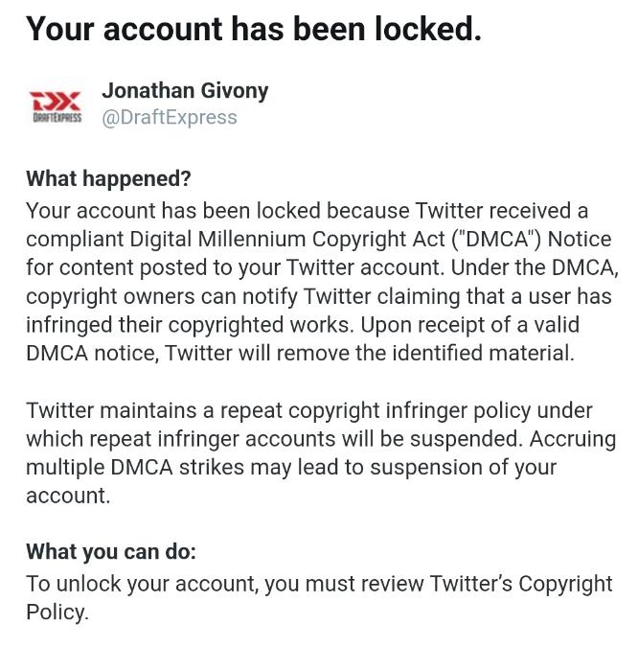Select the "What you can do:" heading
The width and height of the screenshot is (638, 648).
pos(110,552)
